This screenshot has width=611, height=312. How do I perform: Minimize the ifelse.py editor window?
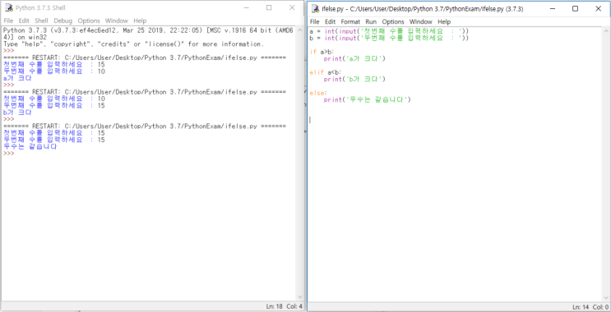(552, 9)
